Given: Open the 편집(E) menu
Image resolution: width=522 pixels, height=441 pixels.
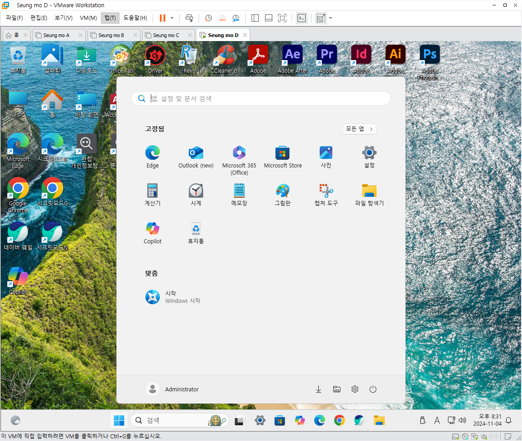Looking at the screenshot, I should [x=39, y=18].
